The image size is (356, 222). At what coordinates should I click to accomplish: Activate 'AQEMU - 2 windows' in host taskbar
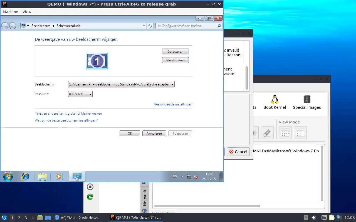click(x=76, y=218)
